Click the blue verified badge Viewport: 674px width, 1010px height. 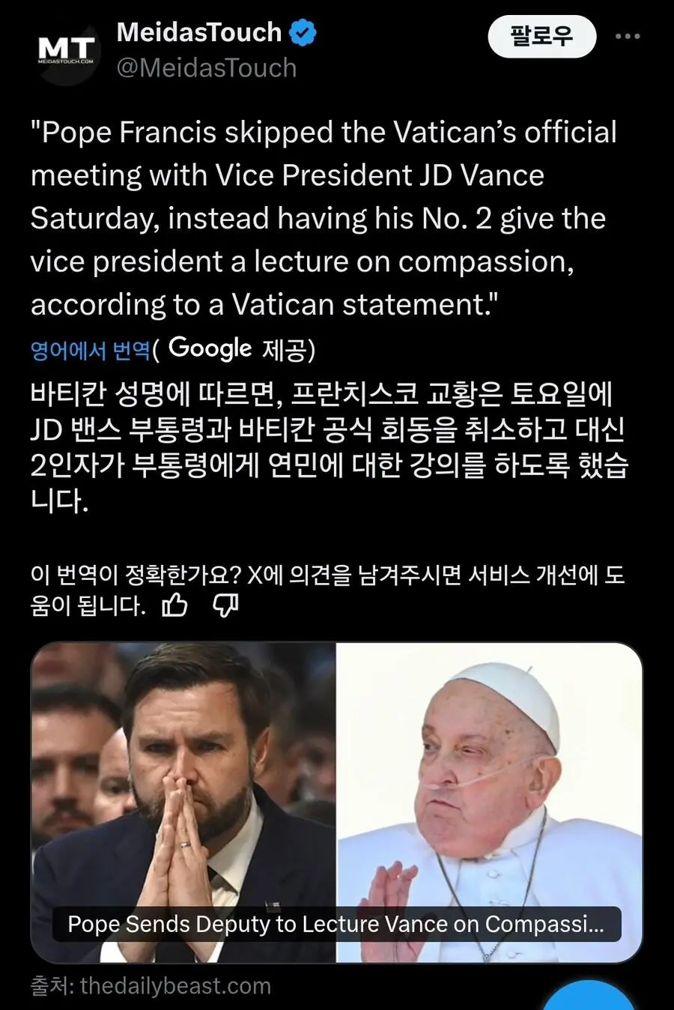(x=303, y=33)
